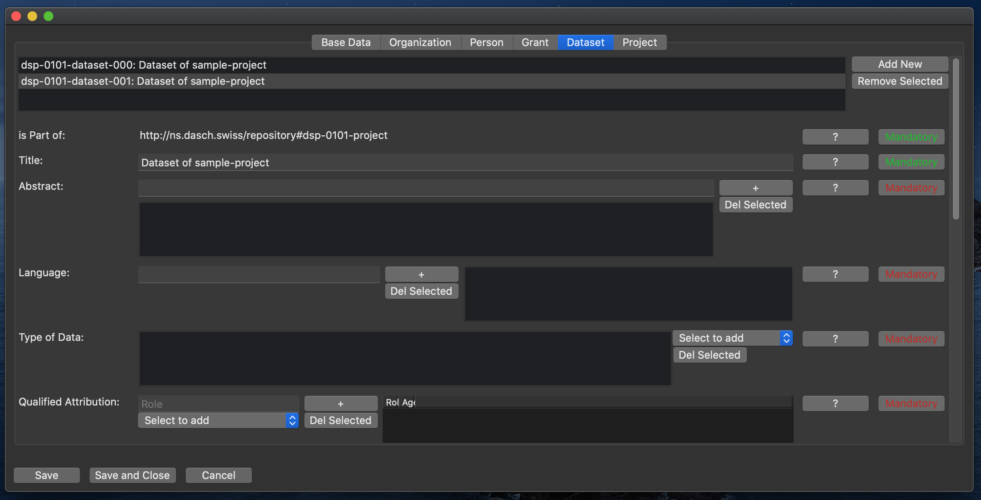Open Type of Data Select to add dropdown

click(x=732, y=338)
